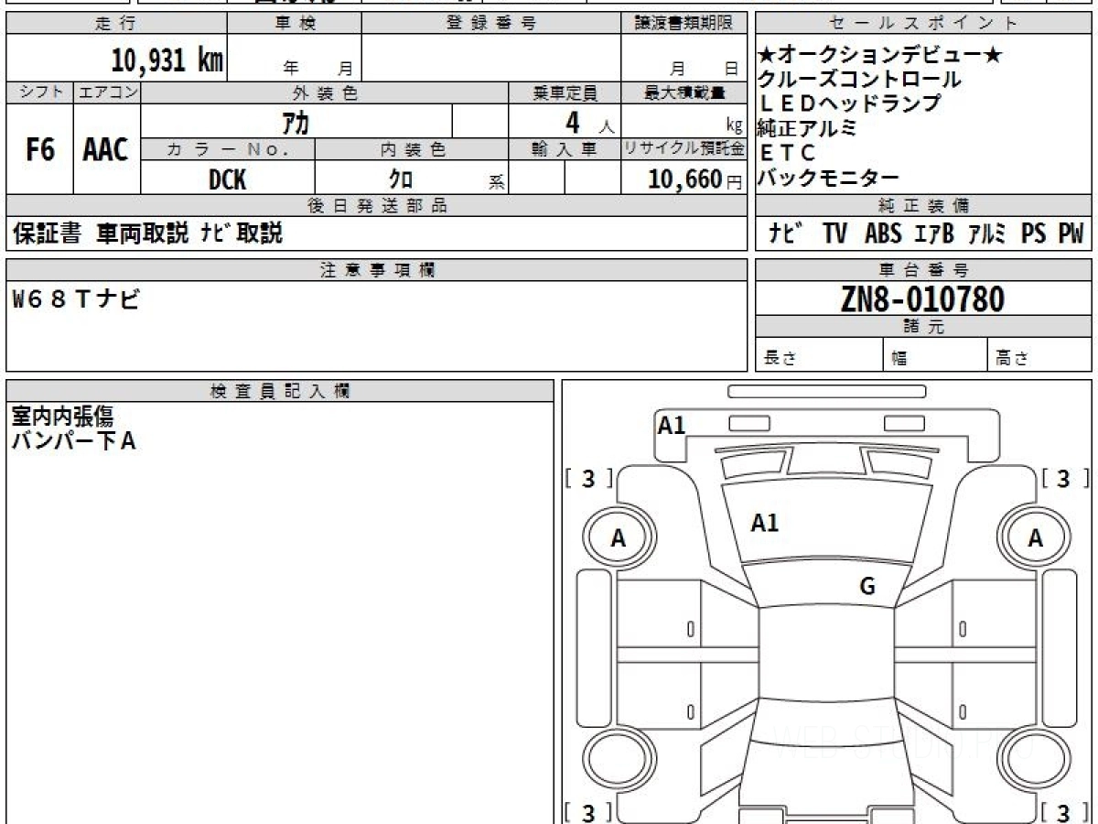Click the 車台番号 header
Viewport: 1098px width, 824px height.
click(x=924, y=270)
